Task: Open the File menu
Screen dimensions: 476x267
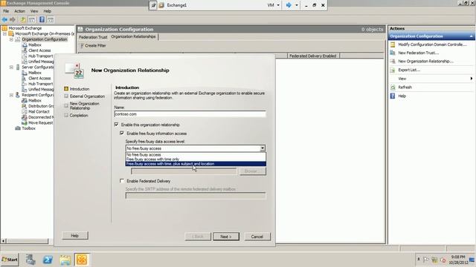Action: 6,11
